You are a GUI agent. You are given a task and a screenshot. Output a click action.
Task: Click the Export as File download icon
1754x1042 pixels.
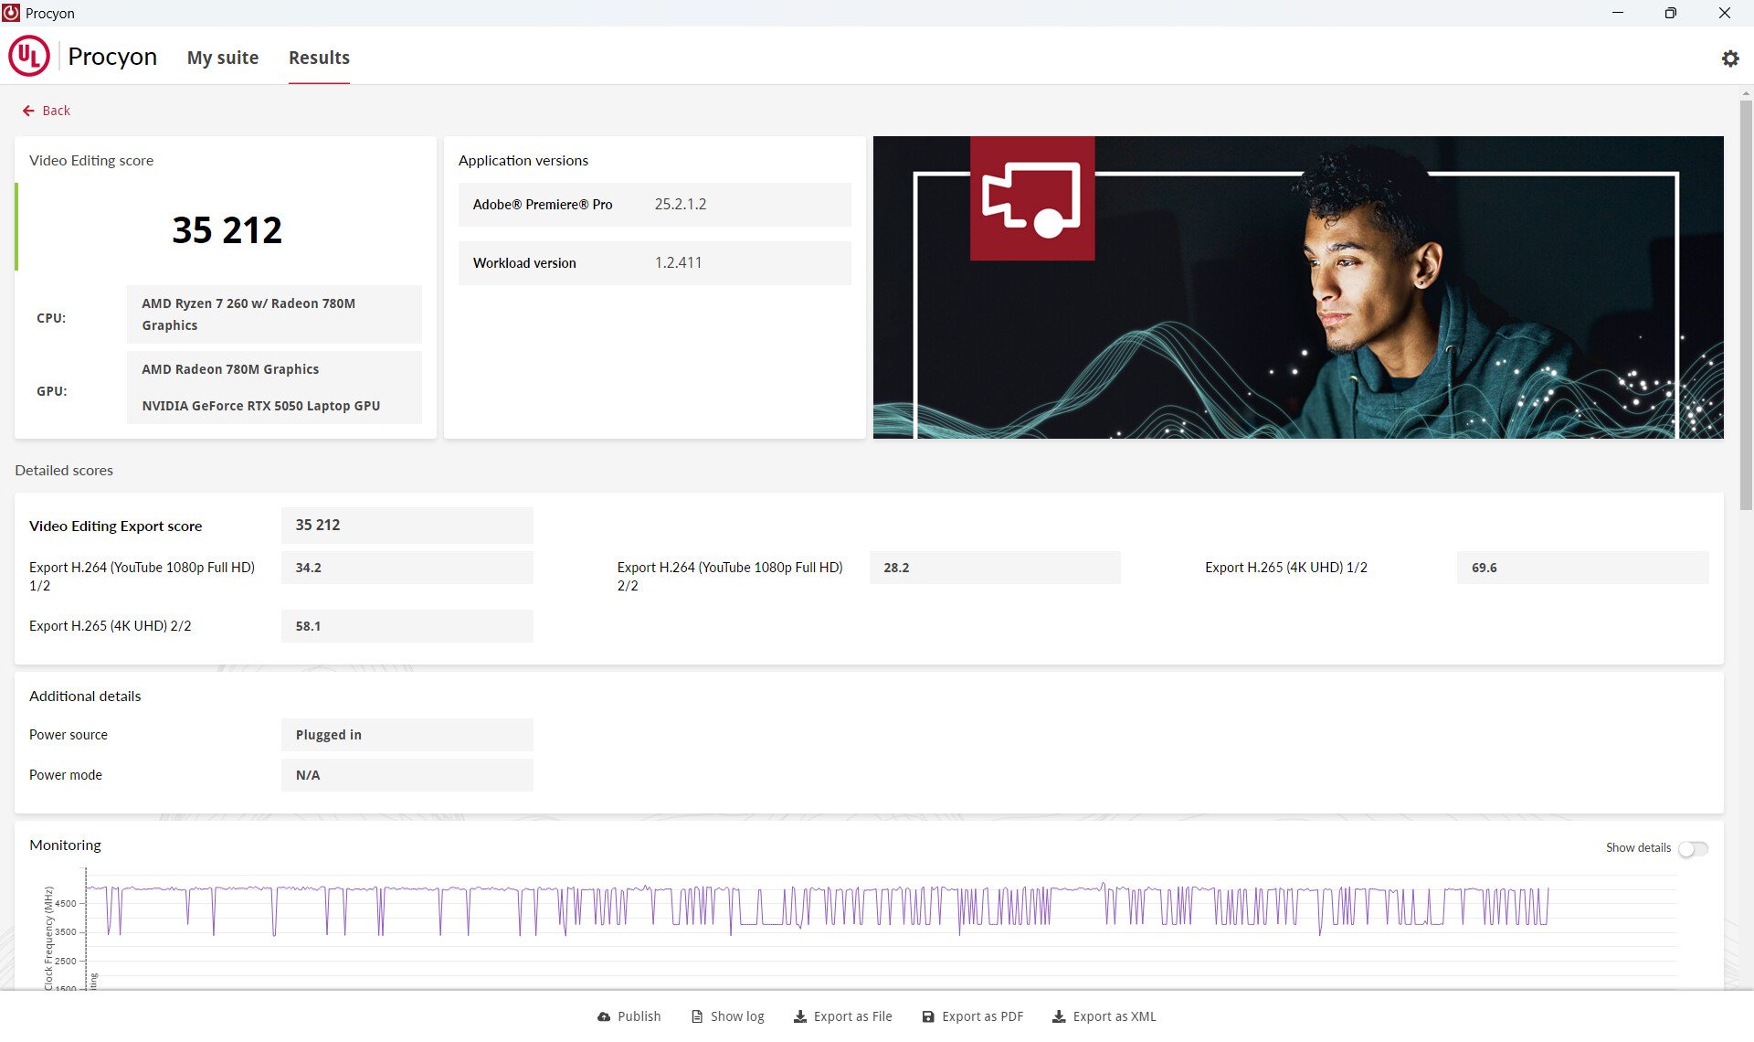(x=799, y=1016)
